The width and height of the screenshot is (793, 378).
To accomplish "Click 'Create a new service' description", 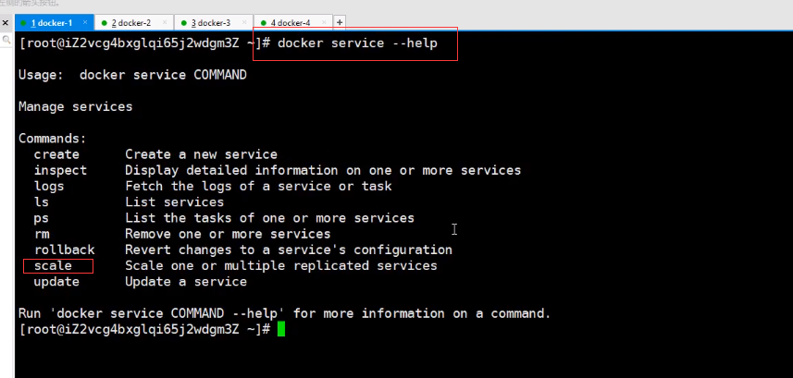I will pos(202,154).
